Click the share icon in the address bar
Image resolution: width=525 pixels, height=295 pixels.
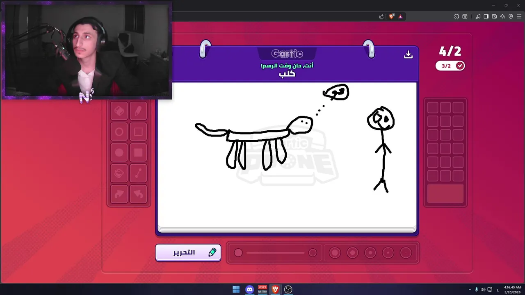click(x=381, y=16)
